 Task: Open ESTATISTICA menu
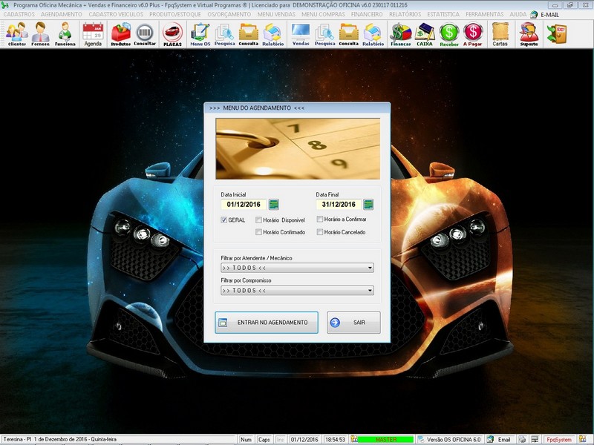[x=443, y=14]
